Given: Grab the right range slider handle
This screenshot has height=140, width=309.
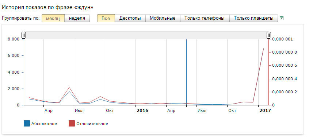Looking at the screenshot, I should pyautogui.click(x=269, y=35).
